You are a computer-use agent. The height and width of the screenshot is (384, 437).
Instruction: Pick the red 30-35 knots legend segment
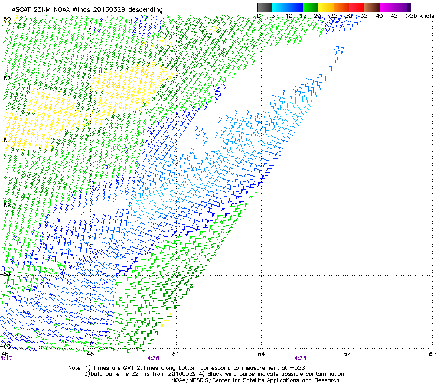[357, 7]
